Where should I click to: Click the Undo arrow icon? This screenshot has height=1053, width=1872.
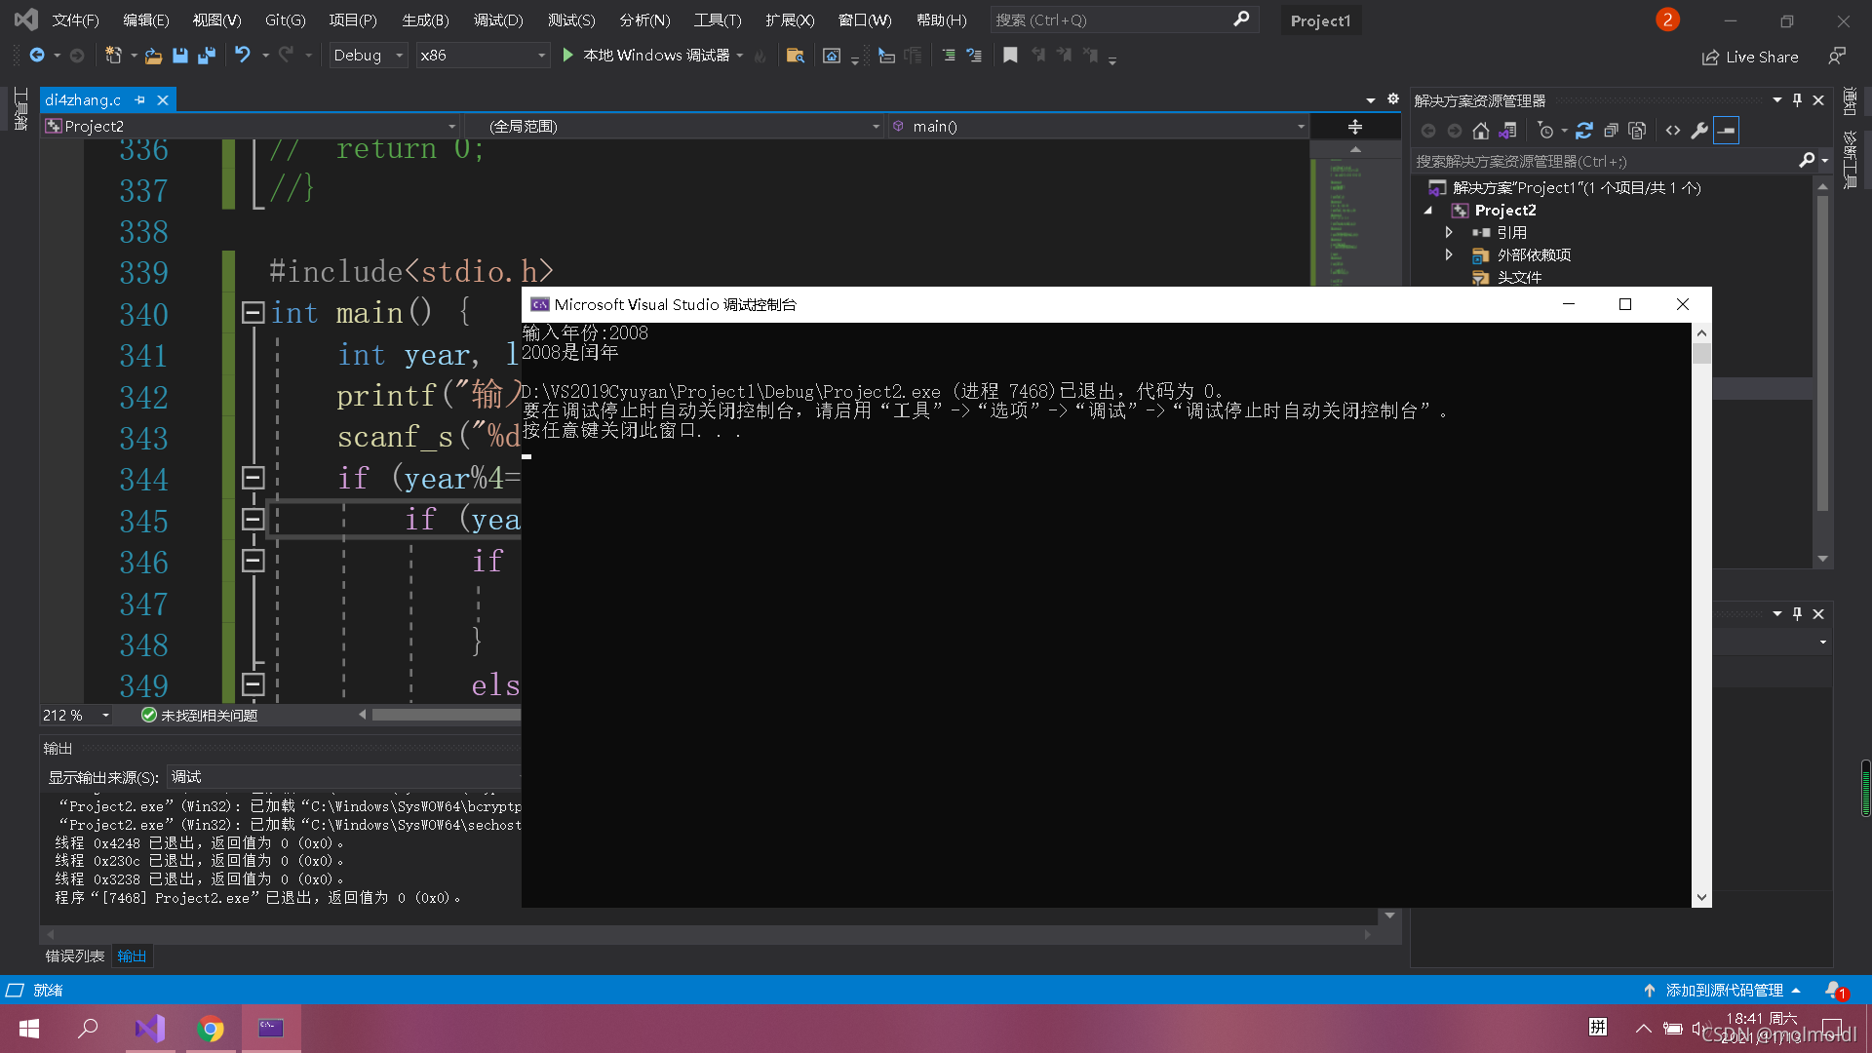click(242, 56)
